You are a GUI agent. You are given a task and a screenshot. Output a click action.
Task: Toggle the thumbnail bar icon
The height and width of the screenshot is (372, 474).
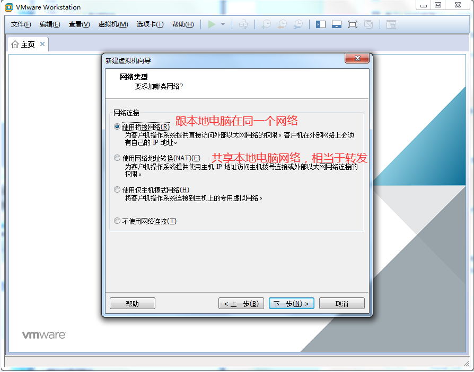pos(337,24)
